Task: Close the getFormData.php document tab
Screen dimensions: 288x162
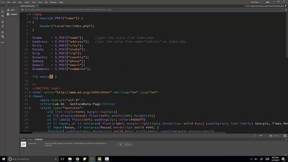Action: click(37, 6)
